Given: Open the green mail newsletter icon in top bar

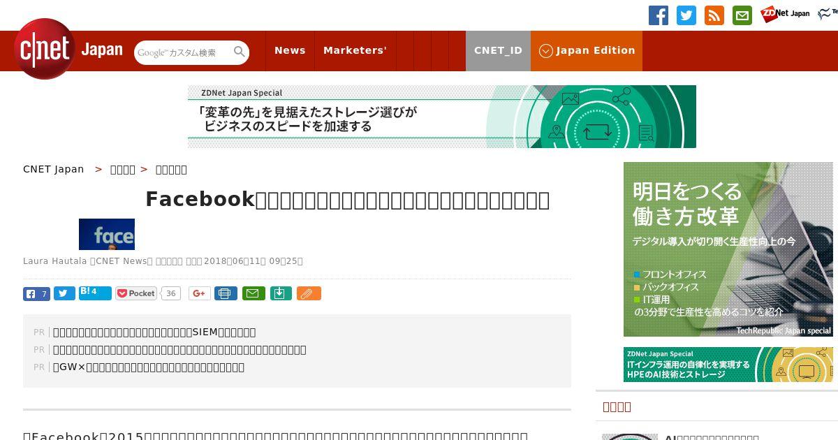Looking at the screenshot, I should tap(742, 15).
